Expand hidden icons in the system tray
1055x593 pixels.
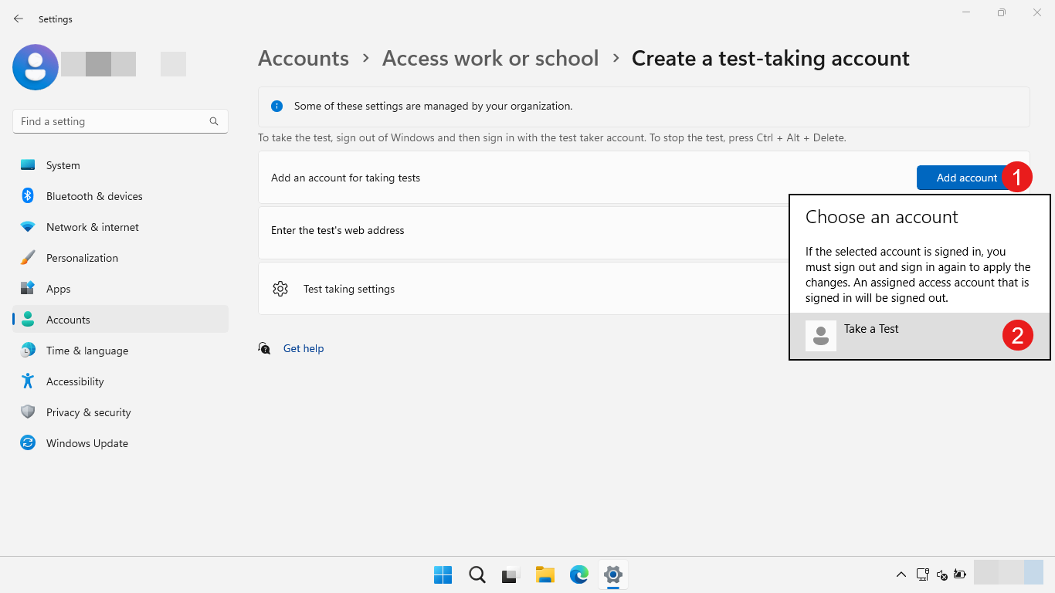coord(901,574)
